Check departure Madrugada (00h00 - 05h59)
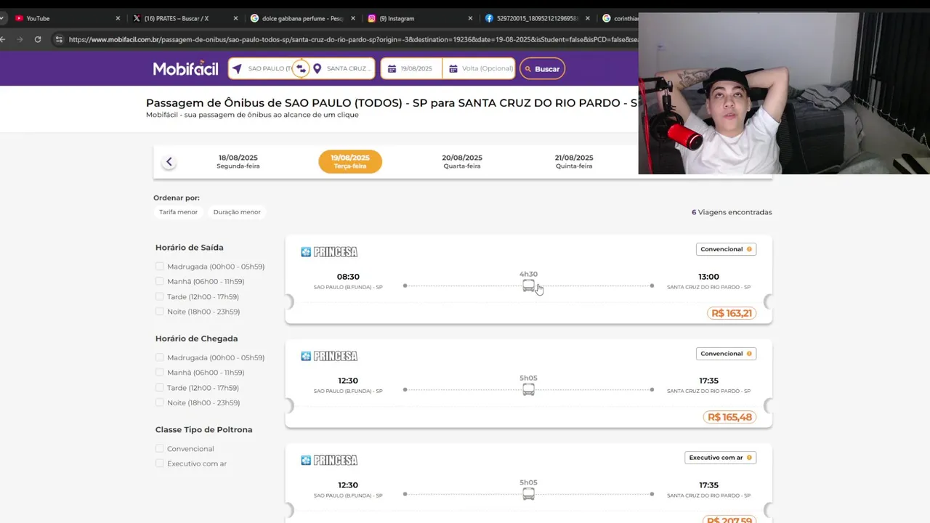The width and height of the screenshot is (930, 523). (159, 267)
